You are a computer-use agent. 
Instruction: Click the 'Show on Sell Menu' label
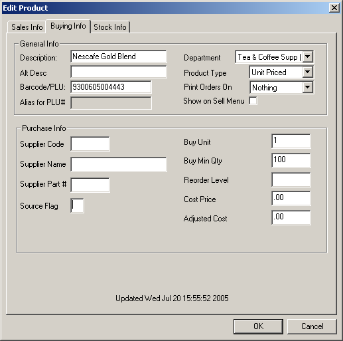[x=214, y=101]
